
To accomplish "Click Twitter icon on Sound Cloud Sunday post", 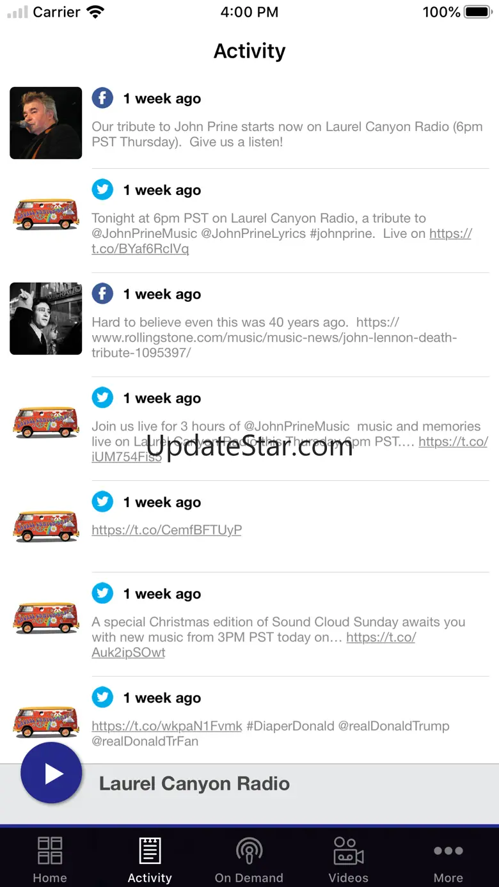I will [102, 593].
